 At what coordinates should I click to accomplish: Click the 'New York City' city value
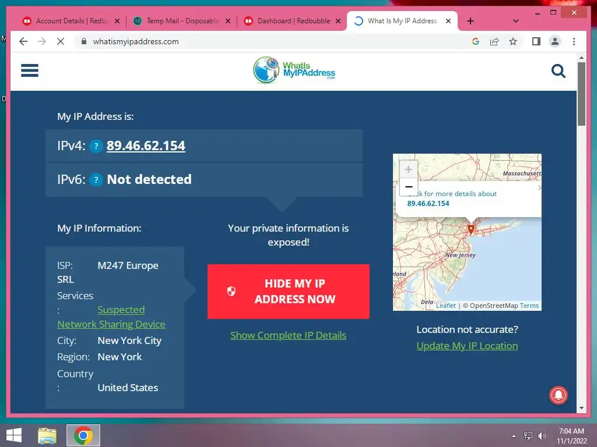(x=129, y=340)
